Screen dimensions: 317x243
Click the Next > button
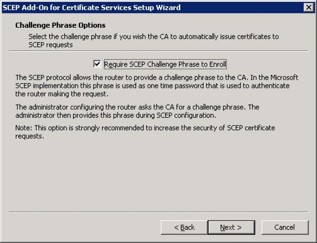click(x=231, y=227)
